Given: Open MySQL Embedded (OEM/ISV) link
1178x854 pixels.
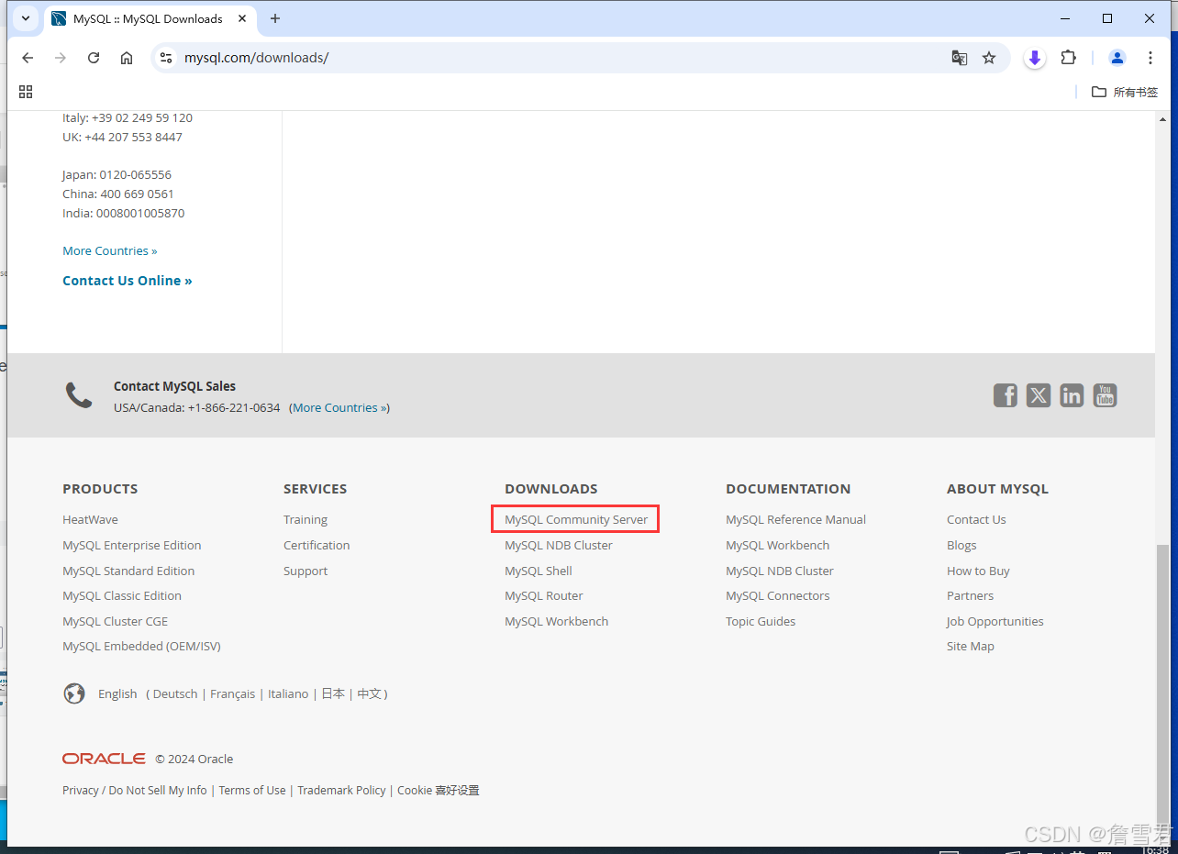Looking at the screenshot, I should (x=141, y=646).
